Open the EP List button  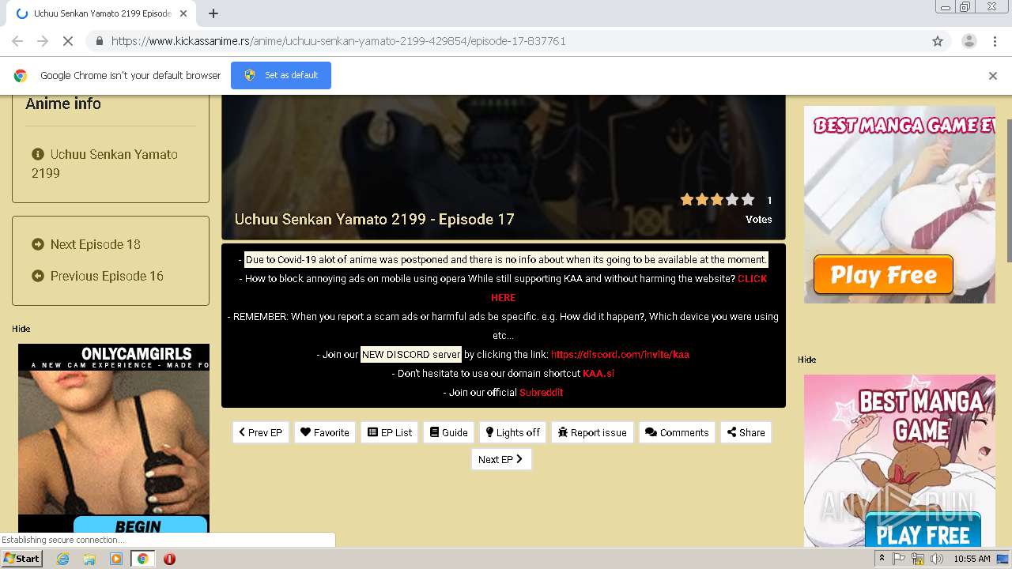click(390, 432)
